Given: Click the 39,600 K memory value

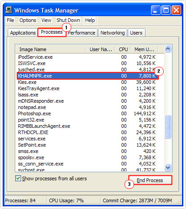Looking at the screenshot, I should [x=146, y=82].
